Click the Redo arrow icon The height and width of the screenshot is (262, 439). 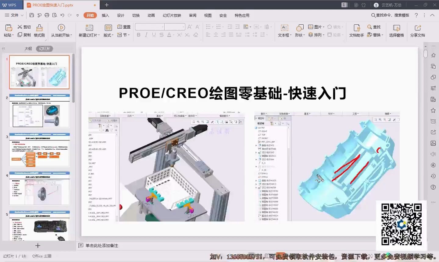[x=70, y=15]
